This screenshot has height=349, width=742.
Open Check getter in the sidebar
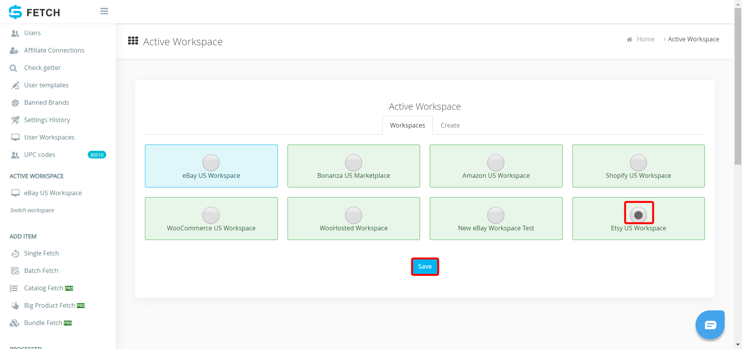43,68
